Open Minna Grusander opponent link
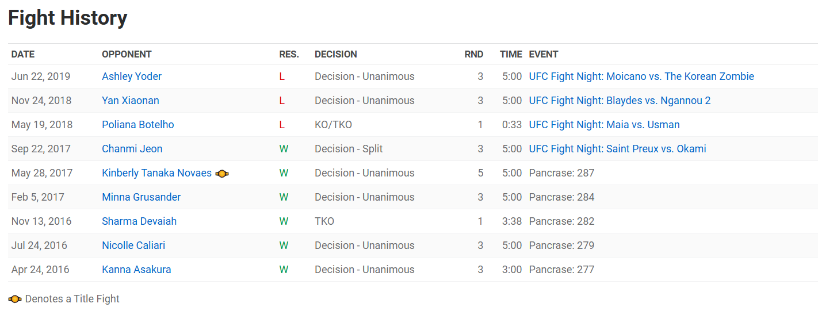Image resolution: width=818 pixels, height=311 pixels. [142, 197]
